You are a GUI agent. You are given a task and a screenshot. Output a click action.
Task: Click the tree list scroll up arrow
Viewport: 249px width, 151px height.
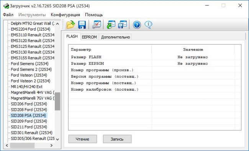[57, 24]
